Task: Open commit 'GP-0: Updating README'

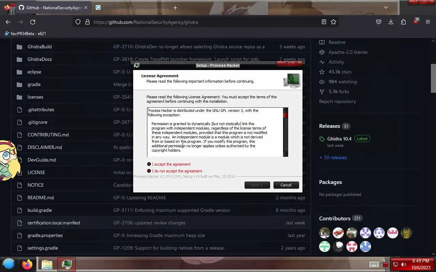Action: click(140, 198)
